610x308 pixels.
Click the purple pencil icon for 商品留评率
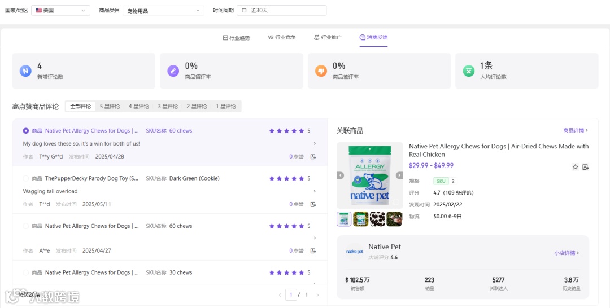[173, 71]
